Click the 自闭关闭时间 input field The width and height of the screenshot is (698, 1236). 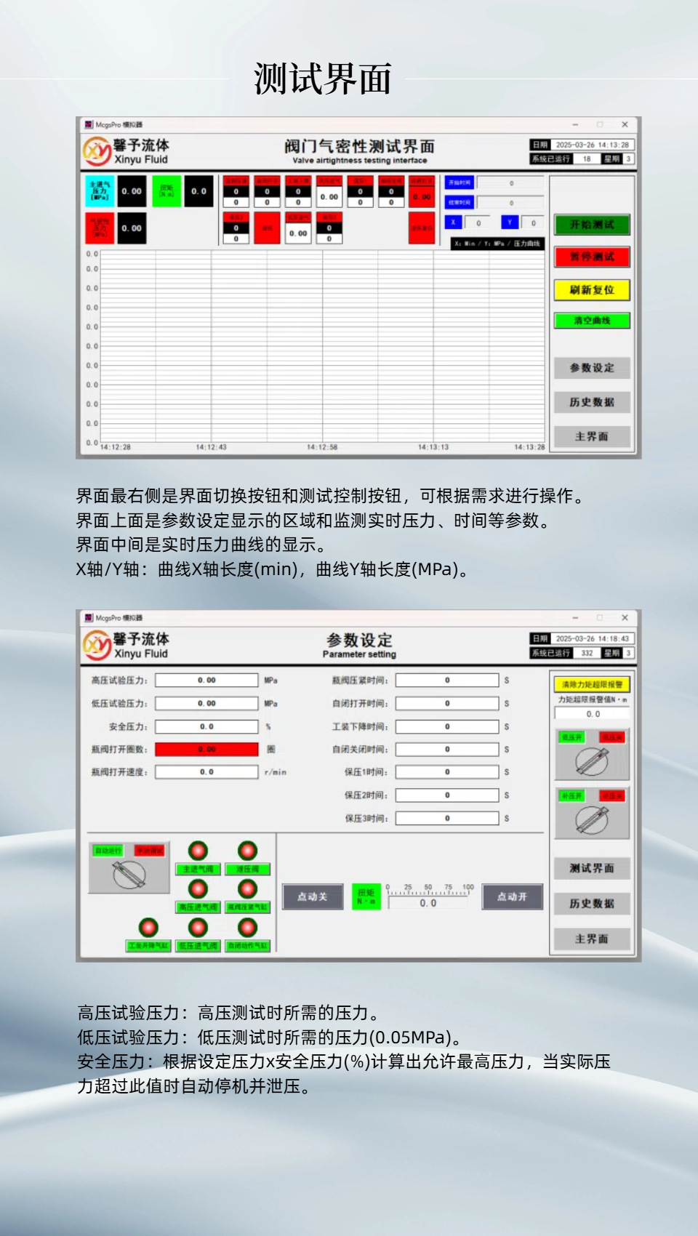pos(447,750)
